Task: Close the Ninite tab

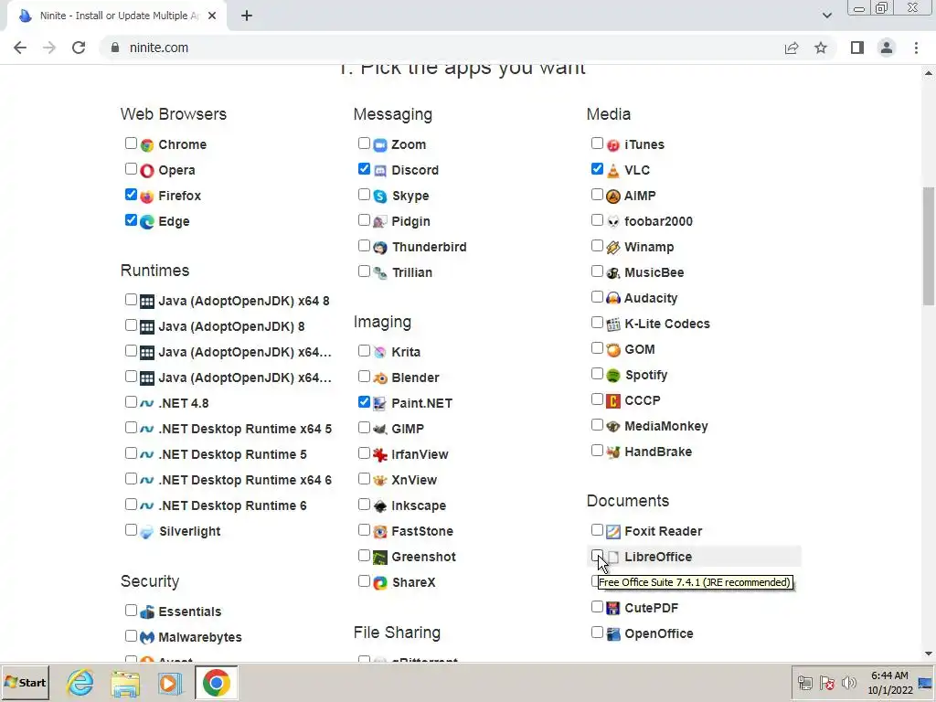Action: 212,16
